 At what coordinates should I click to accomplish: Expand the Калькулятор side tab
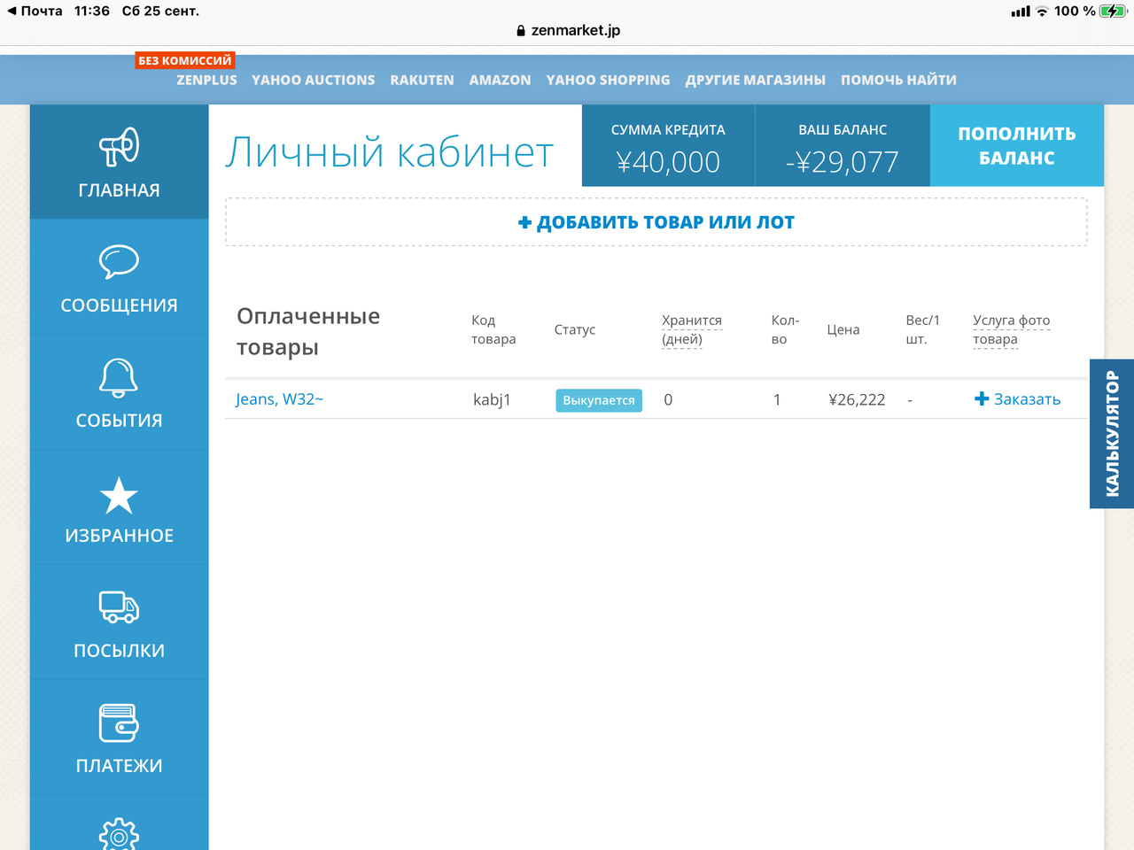(x=1112, y=434)
